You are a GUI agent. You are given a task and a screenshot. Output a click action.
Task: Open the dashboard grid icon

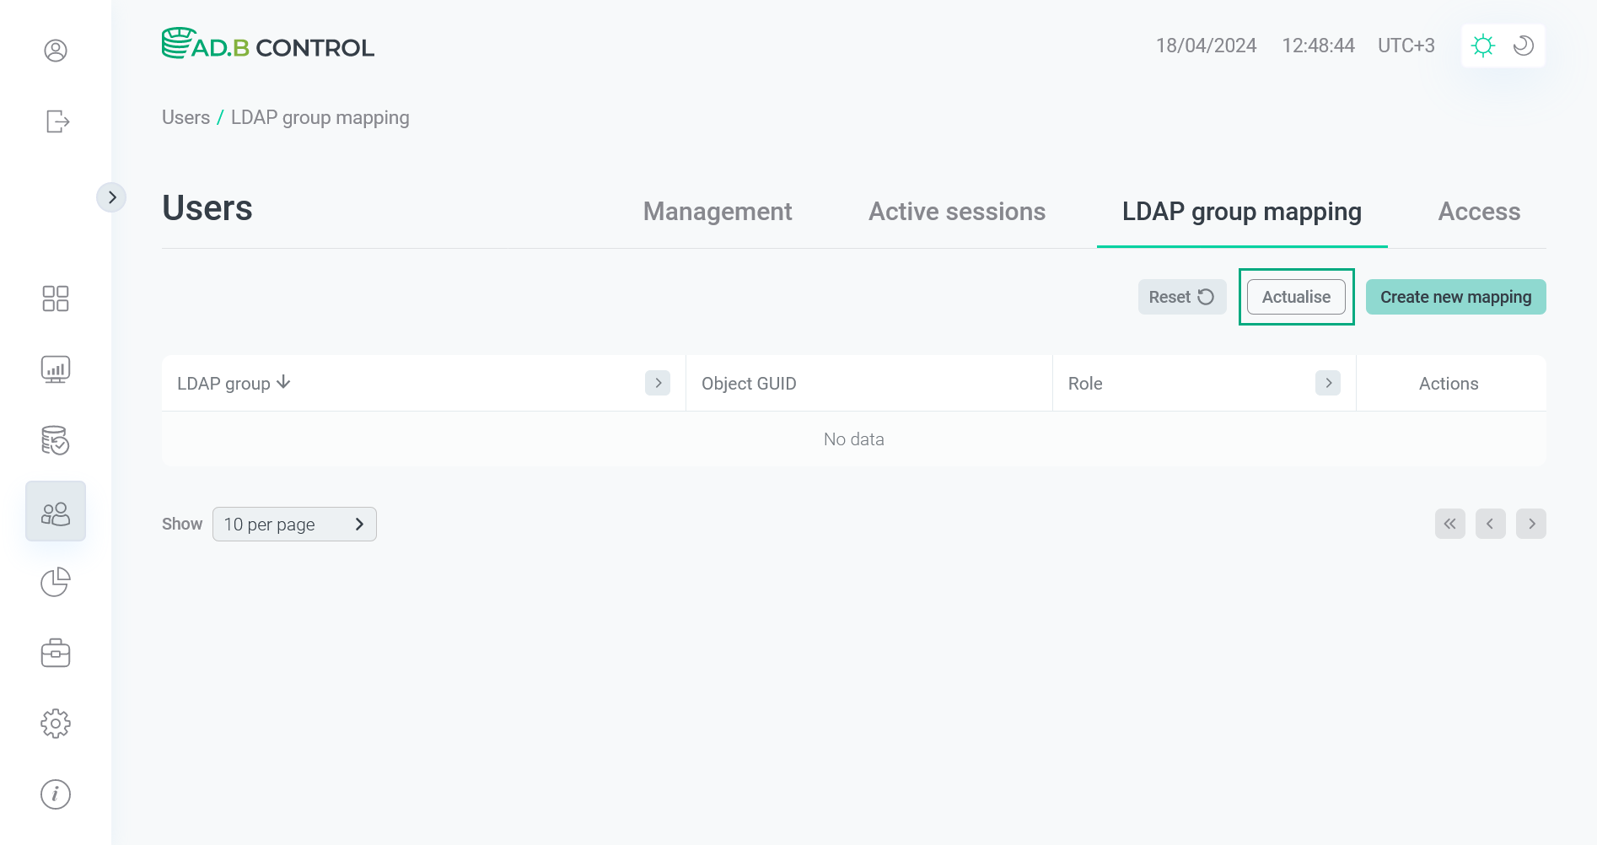56,299
